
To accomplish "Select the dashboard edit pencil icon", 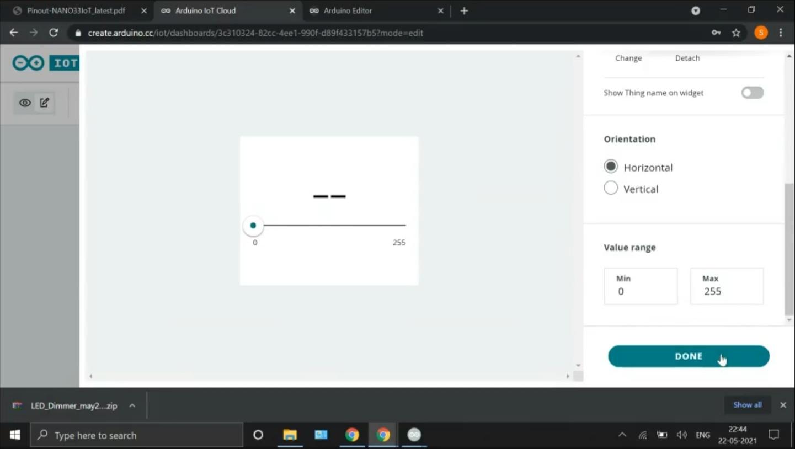I will 45,103.
